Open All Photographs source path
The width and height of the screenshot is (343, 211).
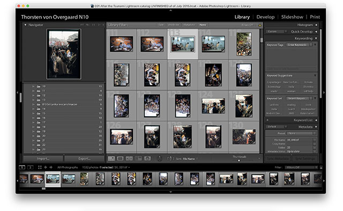(x=68, y=168)
